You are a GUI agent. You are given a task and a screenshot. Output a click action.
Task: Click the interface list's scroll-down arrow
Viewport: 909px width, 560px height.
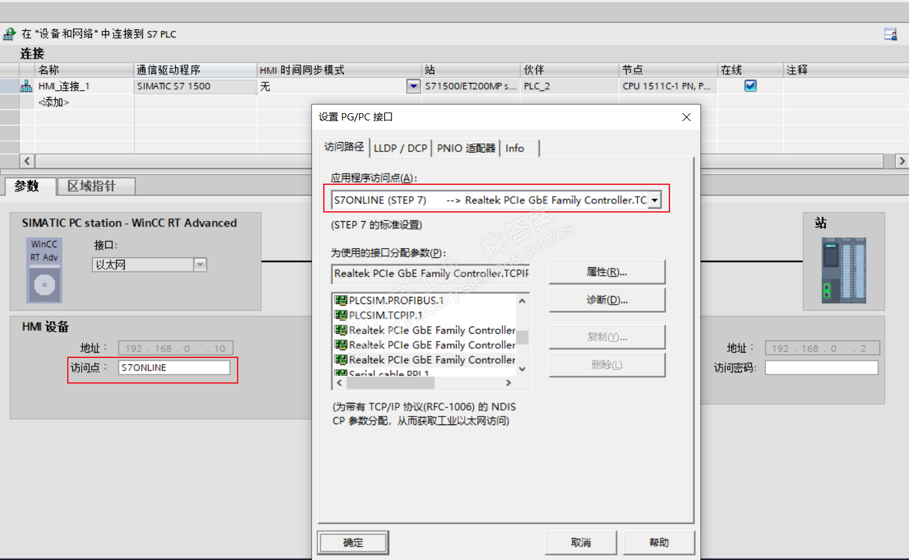pos(523,369)
